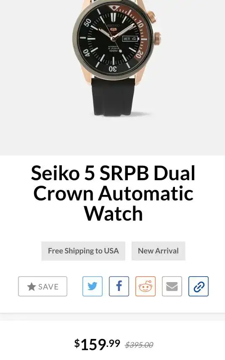Click the upper rose-gold crown
This screenshot has height=360, width=225.
151,16
